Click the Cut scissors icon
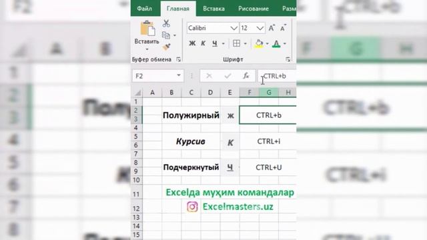 pyautogui.click(x=166, y=23)
